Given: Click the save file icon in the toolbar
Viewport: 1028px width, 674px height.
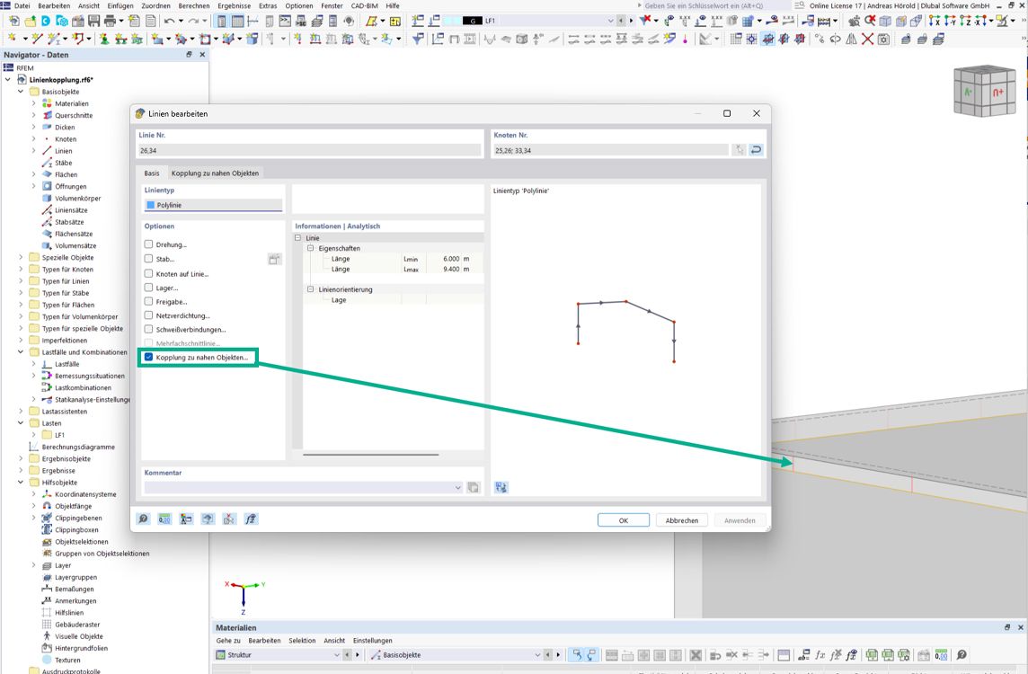Looking at the screenshot, I should coord(93,21).
